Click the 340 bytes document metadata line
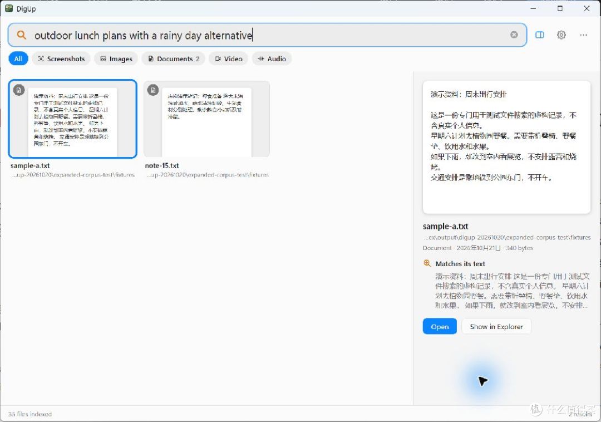The width and height of the screenshot is (601, 422). pyautogui.click(x=477, y=248)
